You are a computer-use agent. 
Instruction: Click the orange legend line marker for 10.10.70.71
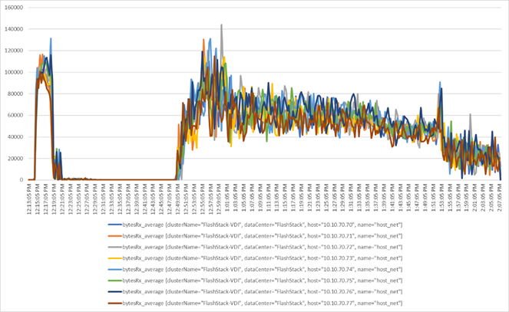coord(115,236)
